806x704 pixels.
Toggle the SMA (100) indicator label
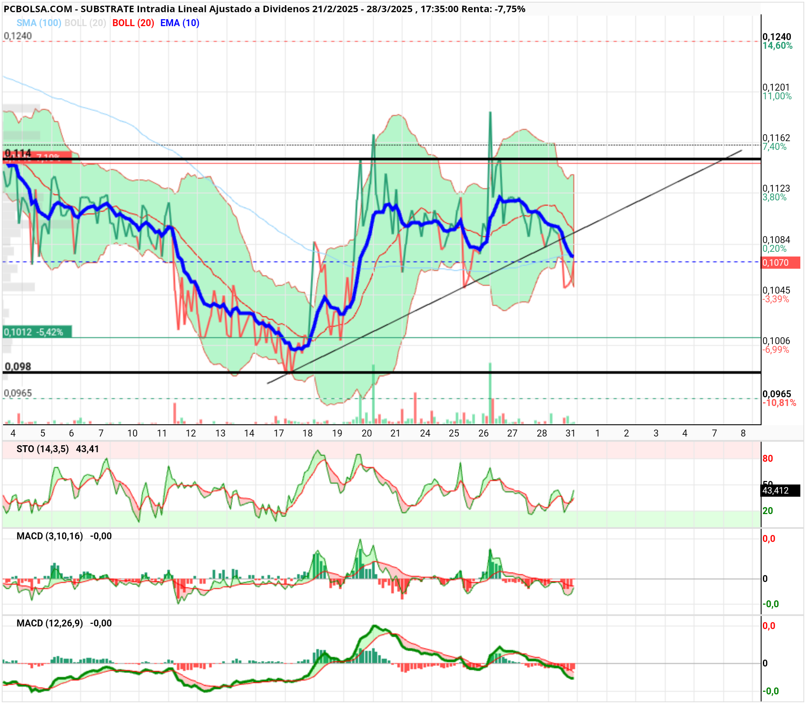click(x=39, y=23)
